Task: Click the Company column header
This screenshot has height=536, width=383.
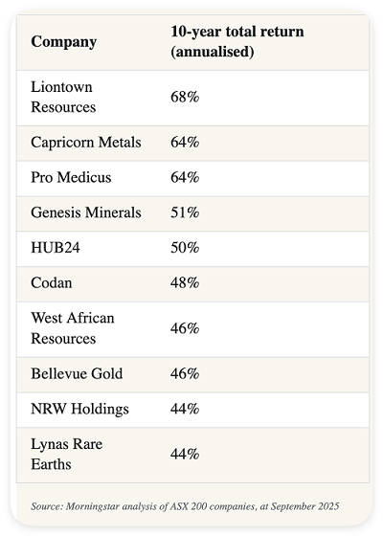Action: click(63, 42)
